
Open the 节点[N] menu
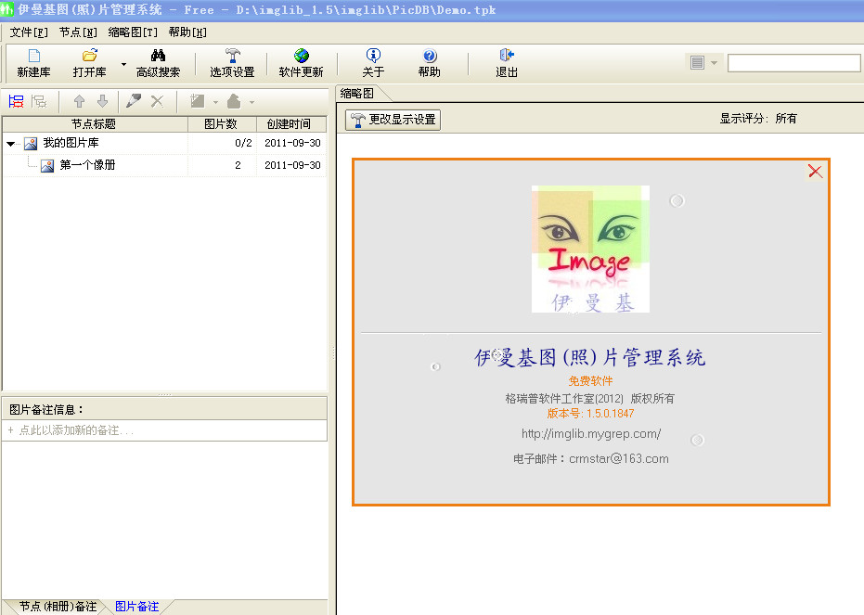click(x=78, y=32)
